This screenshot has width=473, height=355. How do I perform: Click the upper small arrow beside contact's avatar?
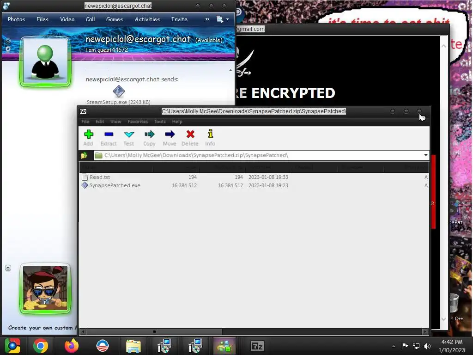[8, 41]
